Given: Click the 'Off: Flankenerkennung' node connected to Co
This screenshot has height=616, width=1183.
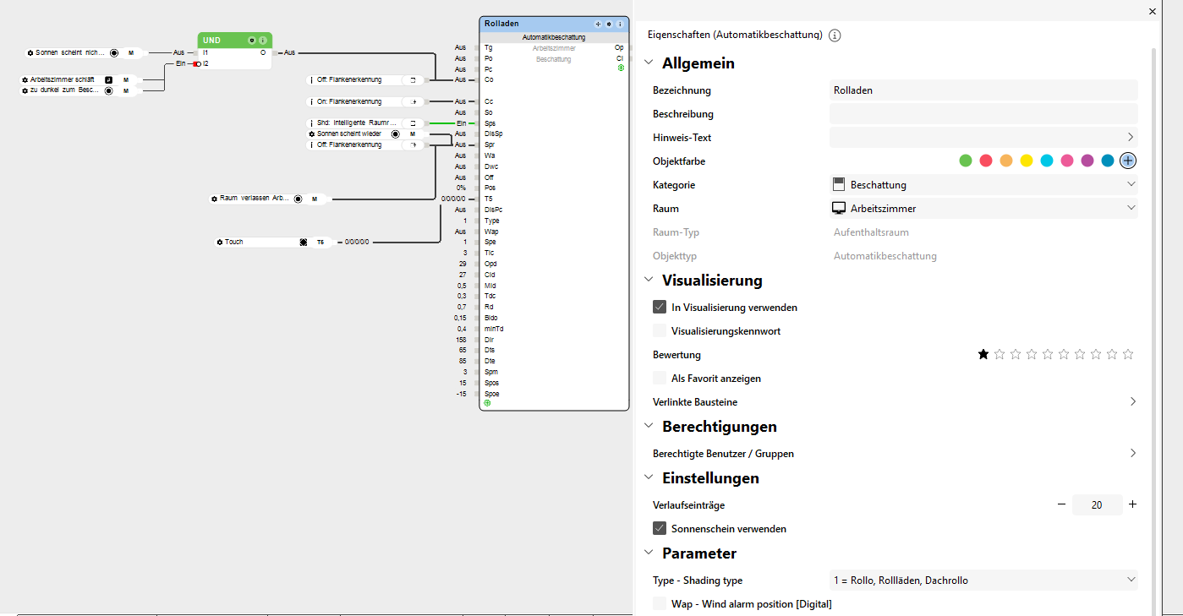Looking at the screenshot, I should (367, 79).
